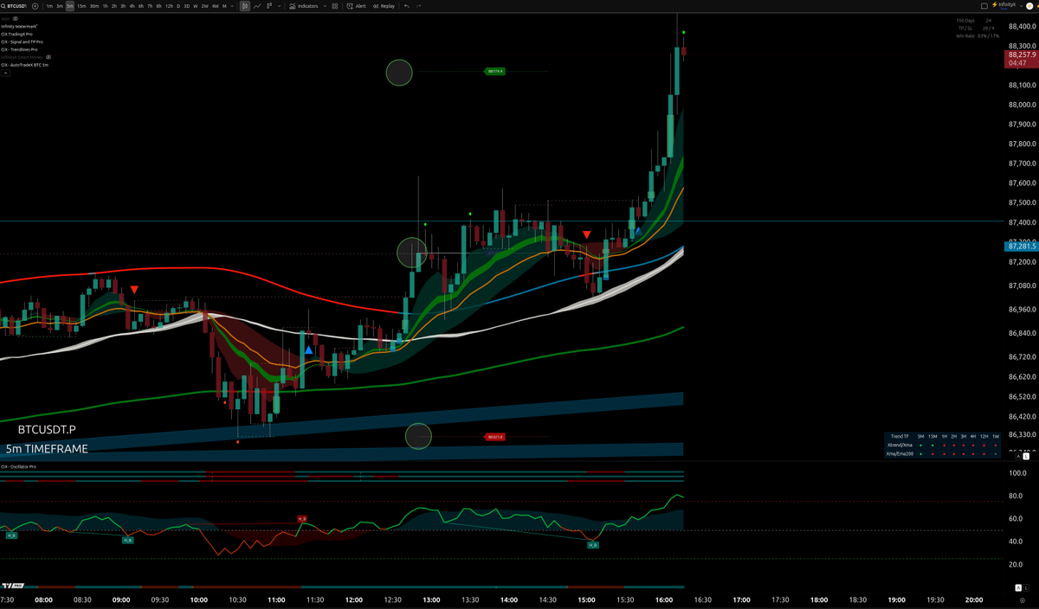Screen dimensions: 1039x609
Task: Select the 4W timeframe
Action: coord(215,6)
